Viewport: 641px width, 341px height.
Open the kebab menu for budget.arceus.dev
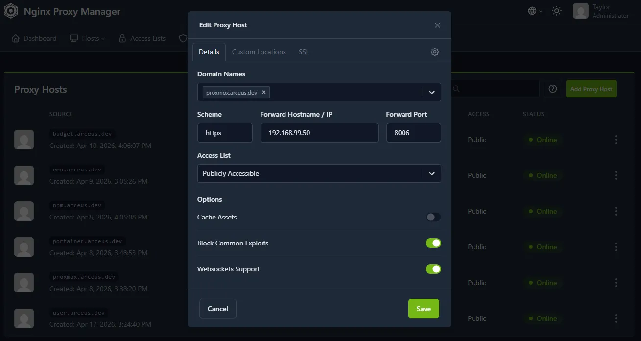click(616, 140)
